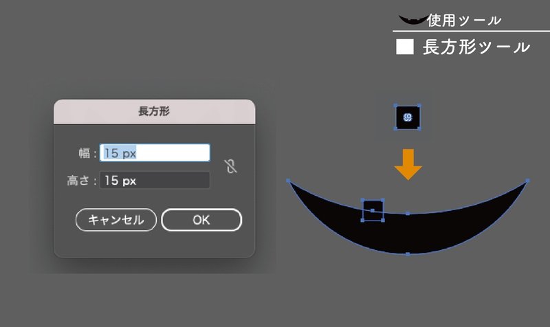
Task: Click the orange down arrow
Action: [408, 164]
